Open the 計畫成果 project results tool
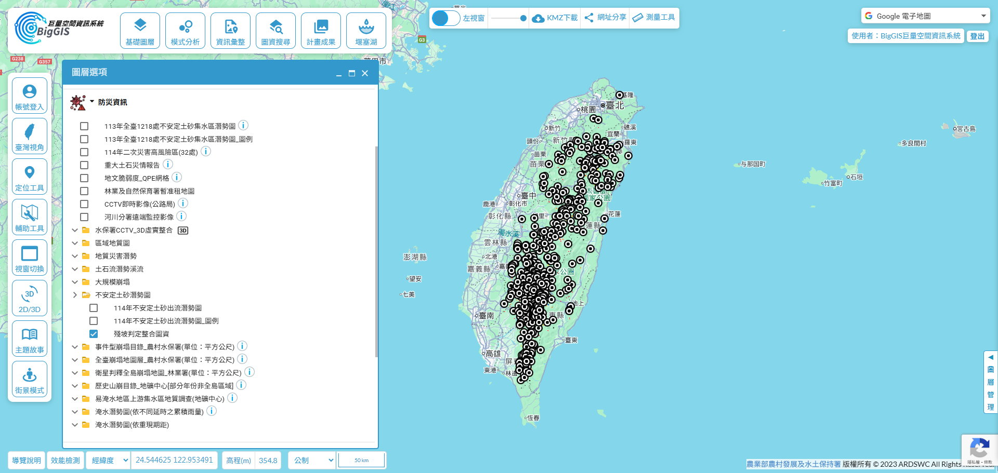The image size is (998, 473). 321,31
